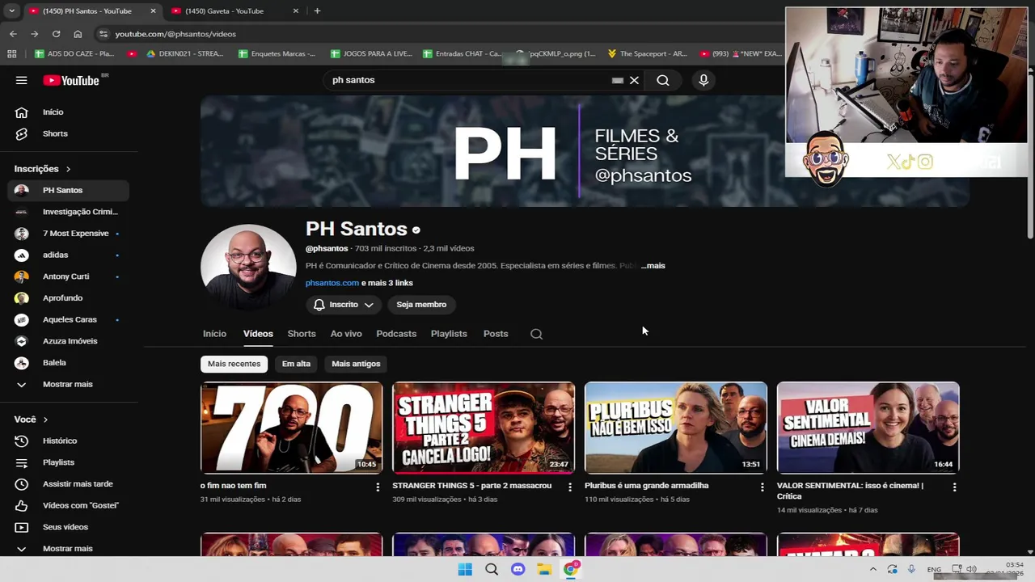Viewport: 1035px width, 582px height.
Task: Open options menu for Stranger Things 5 video
Action: [570, 487]
